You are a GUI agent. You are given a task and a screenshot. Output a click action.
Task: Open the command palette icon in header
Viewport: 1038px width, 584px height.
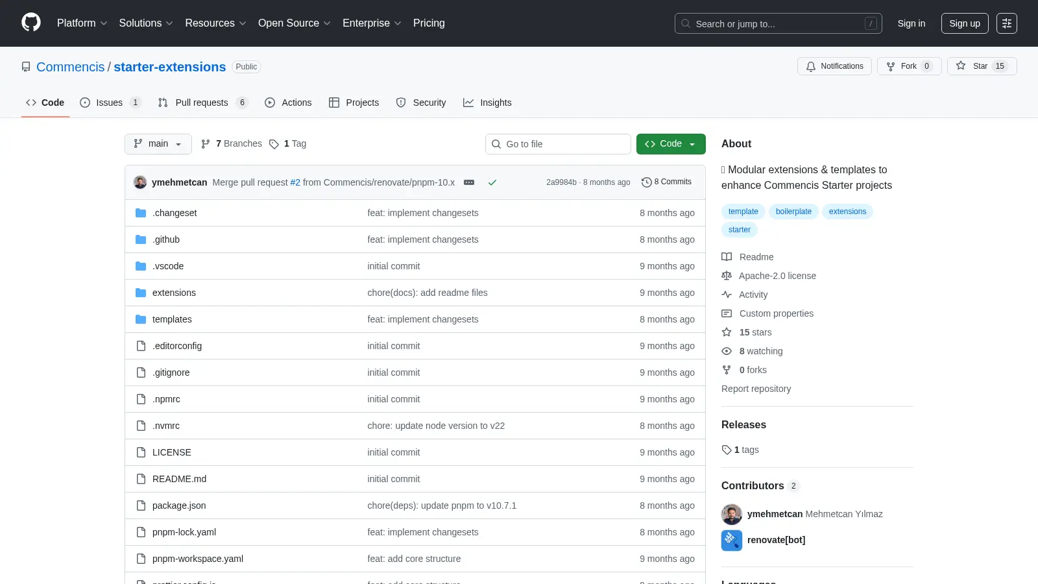click(x=1007, y=23)
